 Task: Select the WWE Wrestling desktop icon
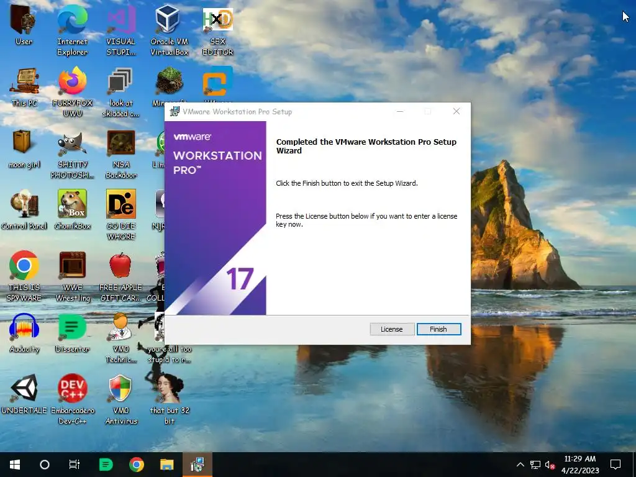[73, 277]
